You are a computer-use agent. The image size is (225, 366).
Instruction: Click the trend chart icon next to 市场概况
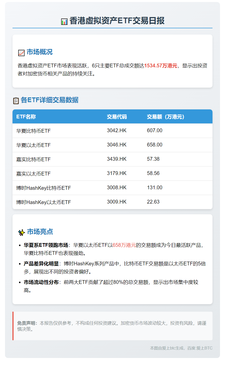21,53
